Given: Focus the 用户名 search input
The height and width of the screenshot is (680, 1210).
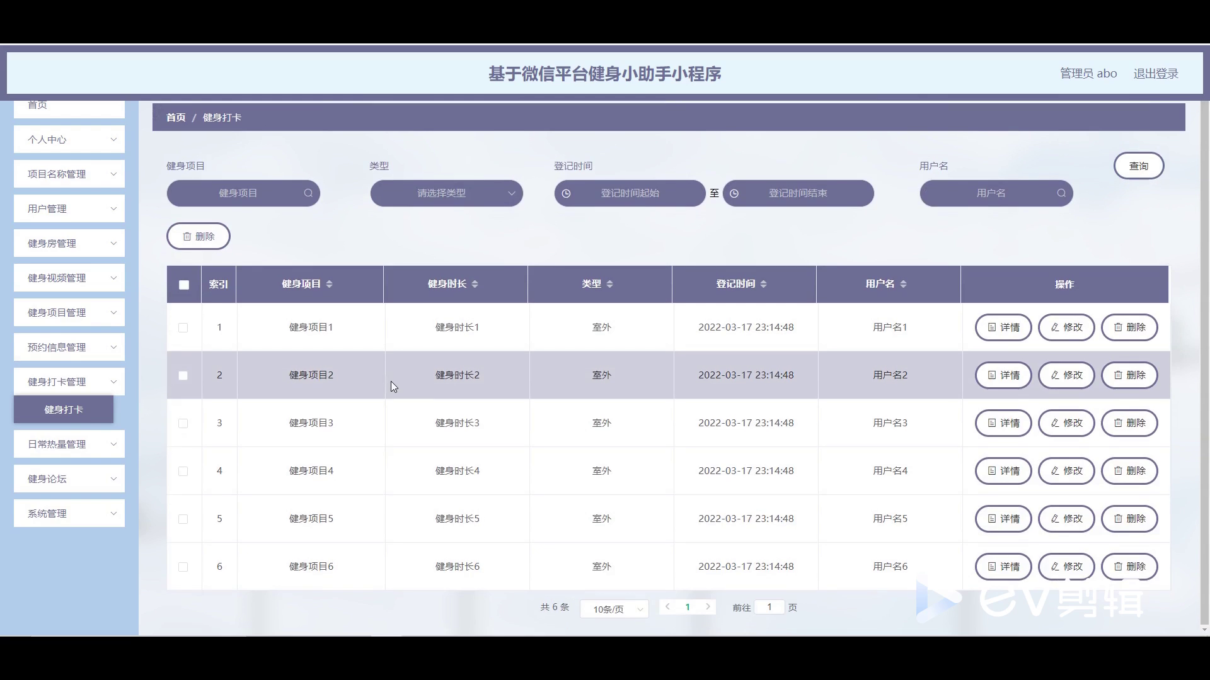Looking at the screenshot, I should point(996,193).
